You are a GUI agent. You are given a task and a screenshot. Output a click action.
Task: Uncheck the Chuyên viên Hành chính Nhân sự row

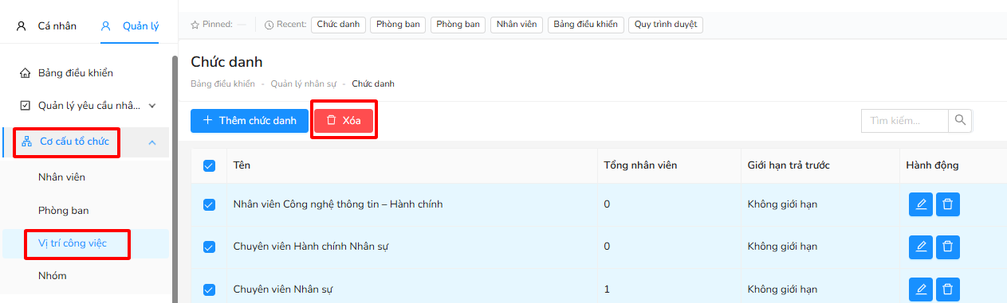tap(209, 247)
